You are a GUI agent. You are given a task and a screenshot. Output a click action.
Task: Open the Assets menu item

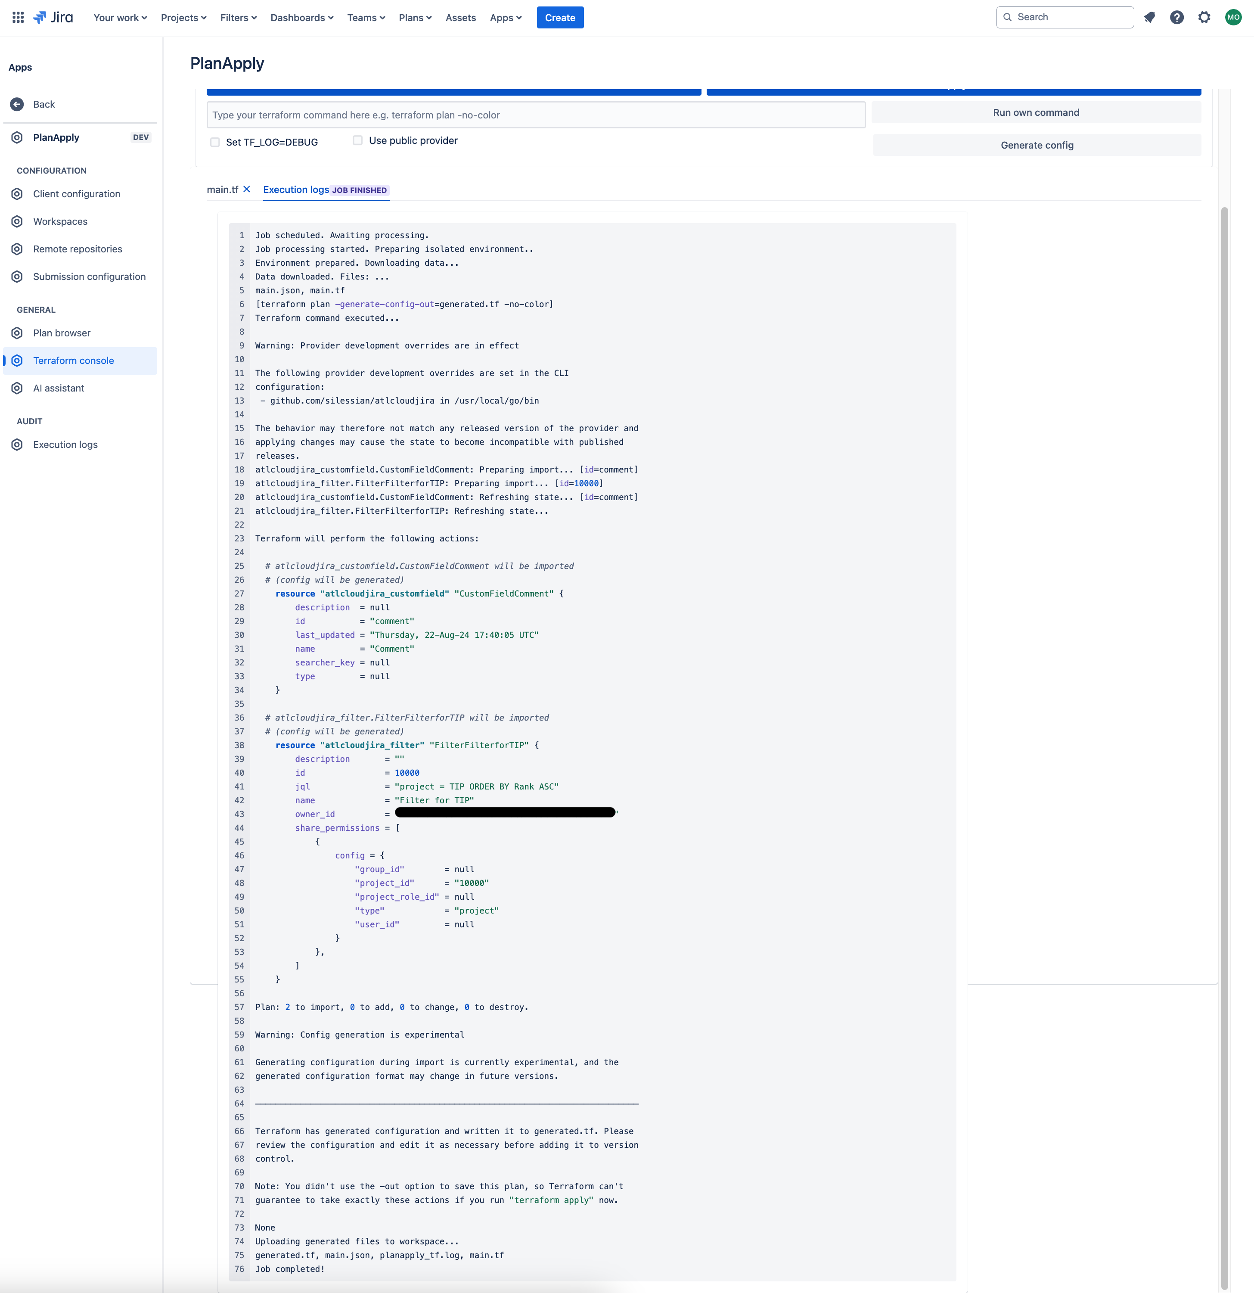pos(460,18)
